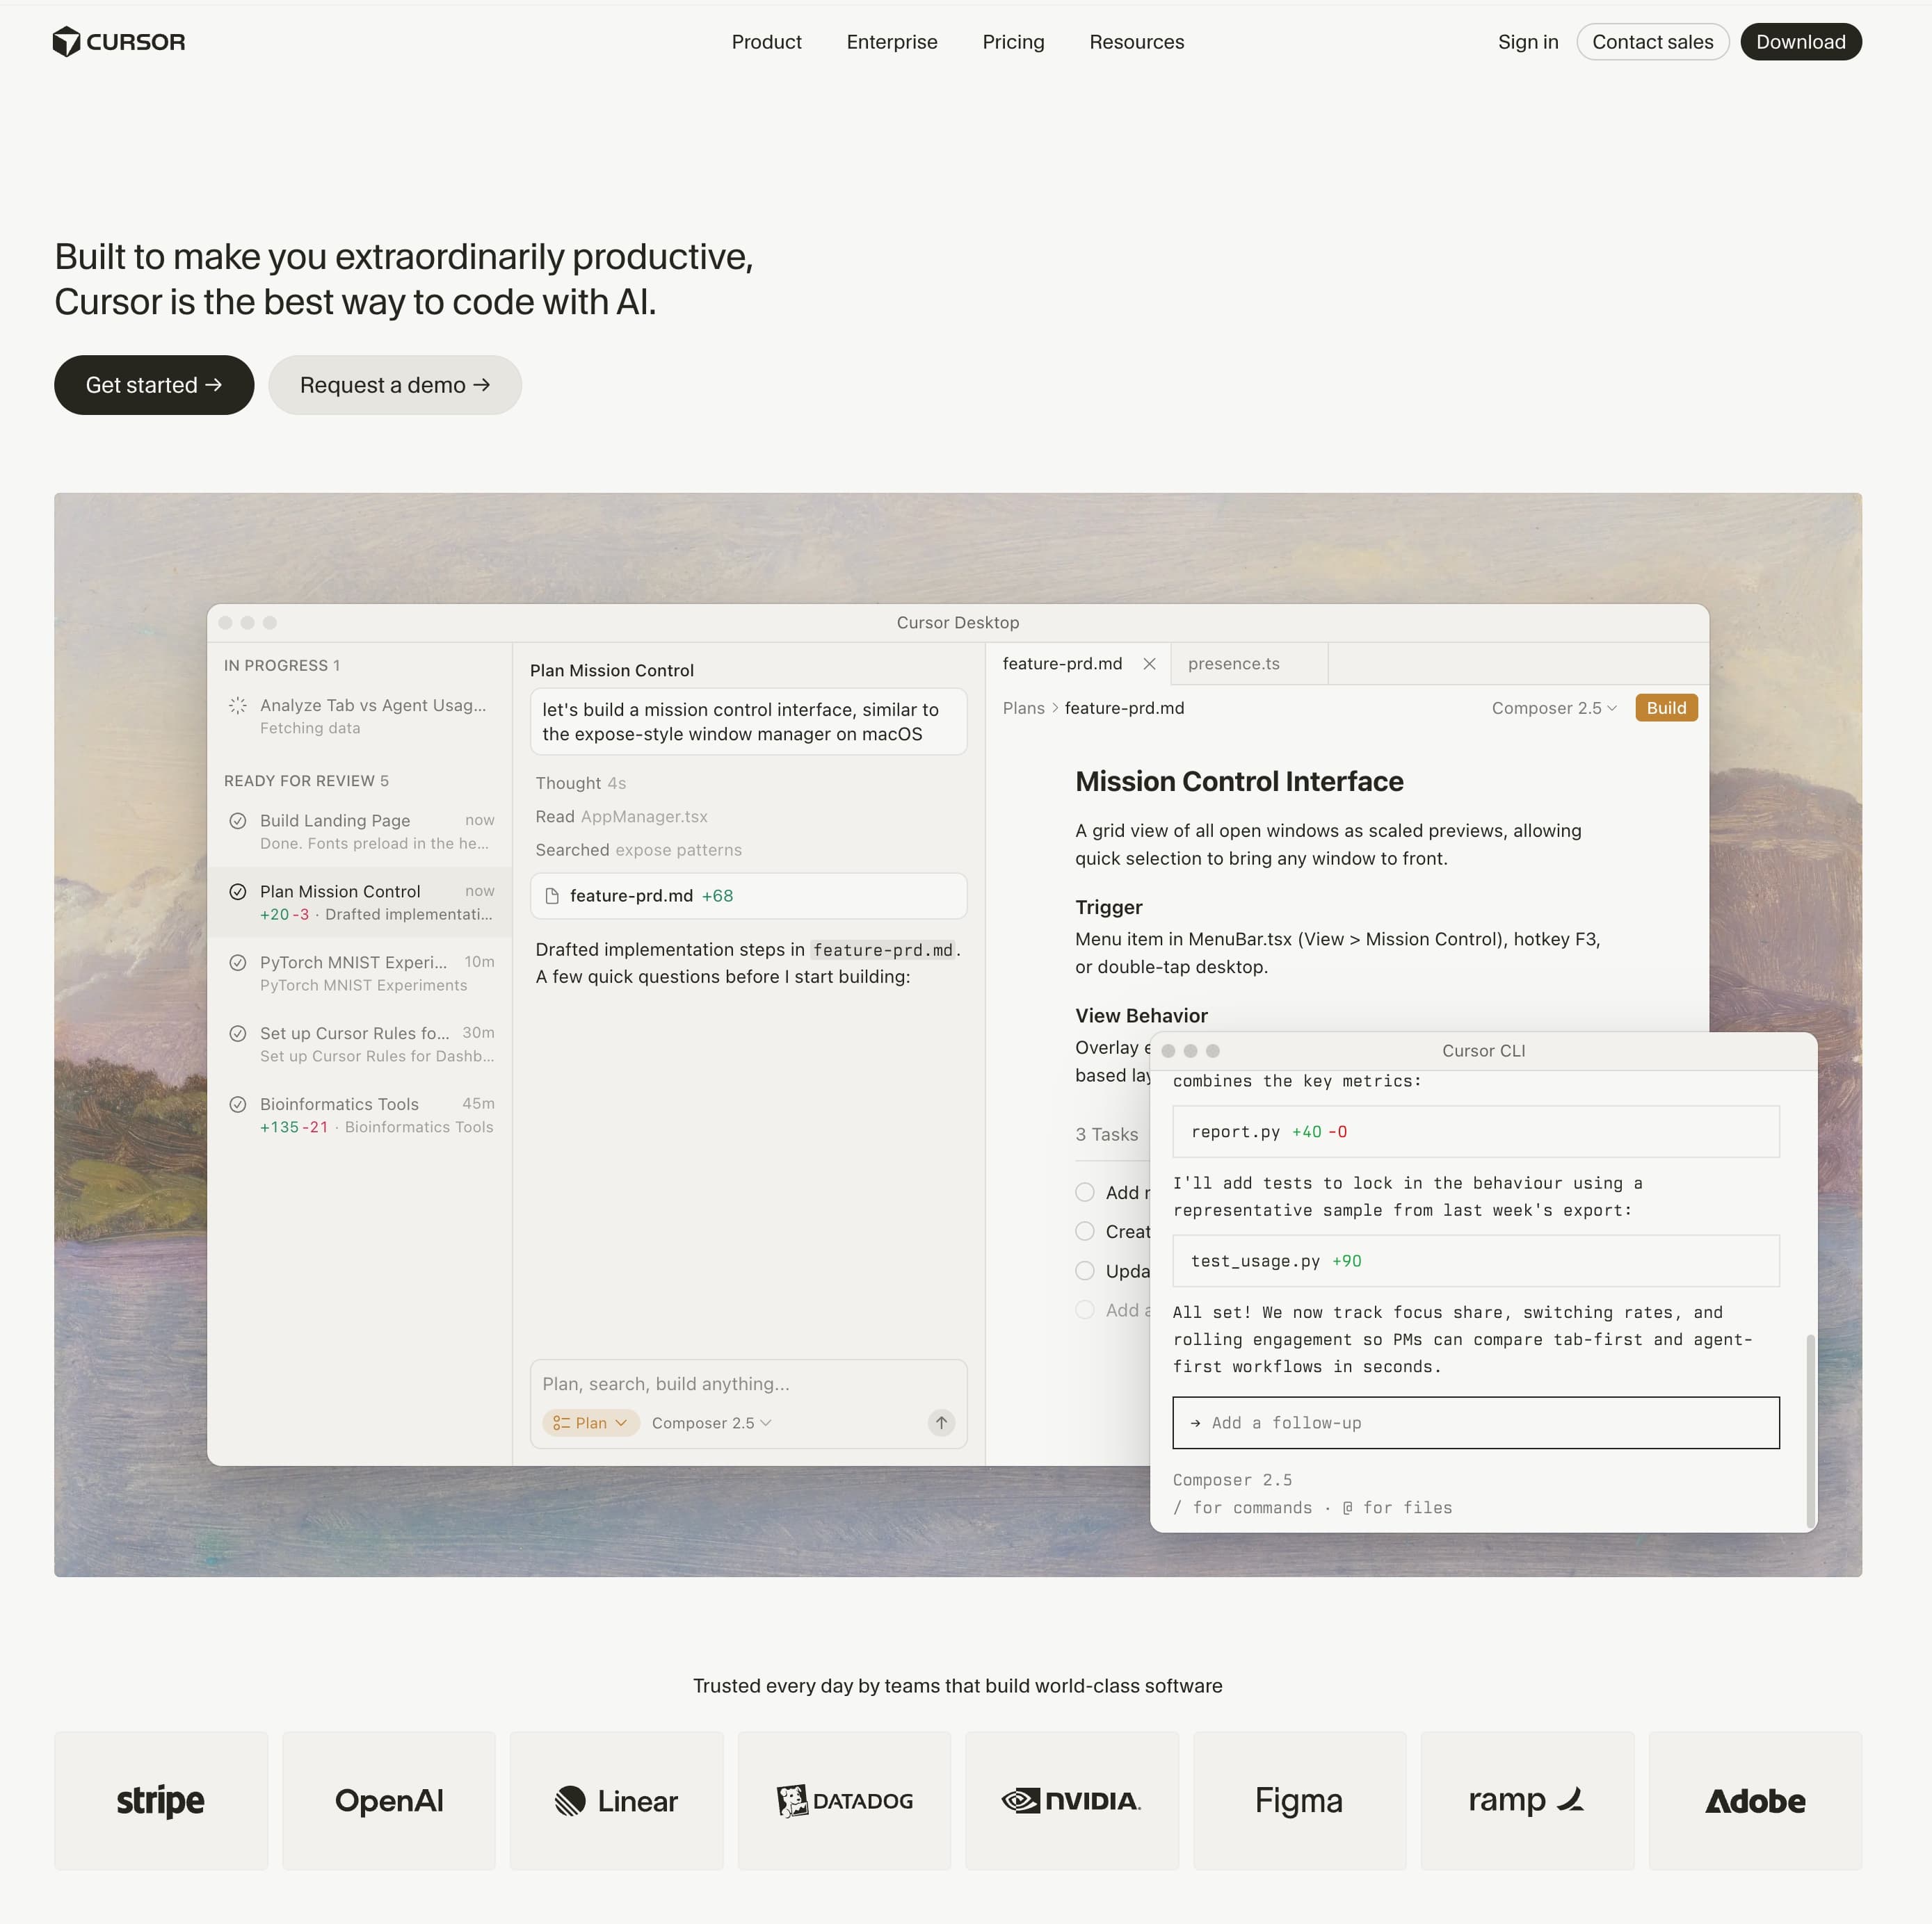
Task: Open Composer 2.5 dropdown beside Build button
Action: point(1554,708)
